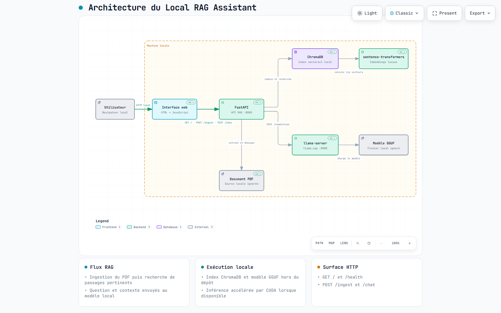Toggle LENS mode in the diagram toolbar
This screenshot has height=313, width=501.
click(344, 243)
